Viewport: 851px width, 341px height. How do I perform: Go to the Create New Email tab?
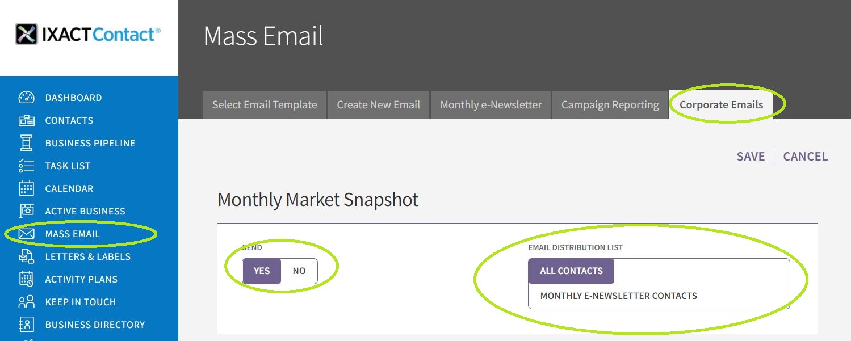(x=379, y=105)
